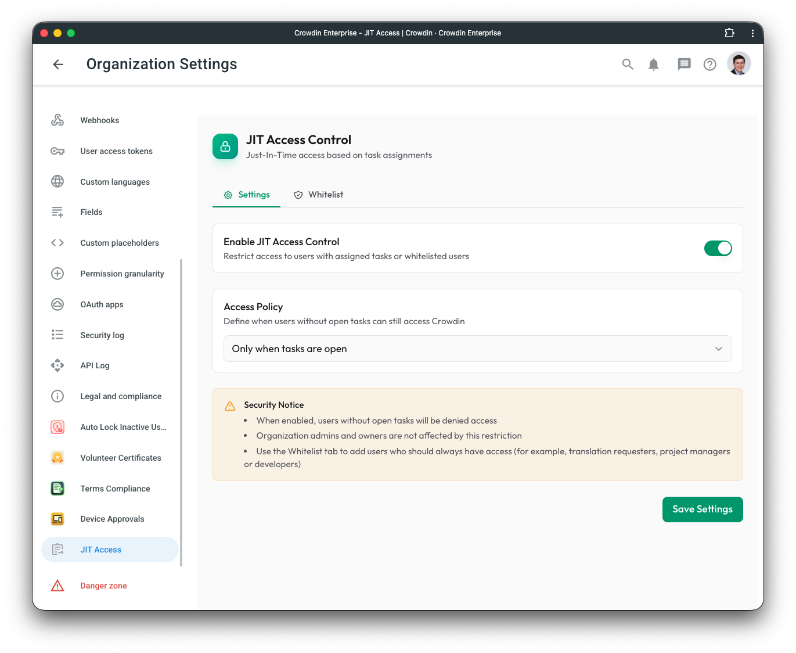
Task: Disable the JIT Access Control toggle
Action: [x=718, y=248]
